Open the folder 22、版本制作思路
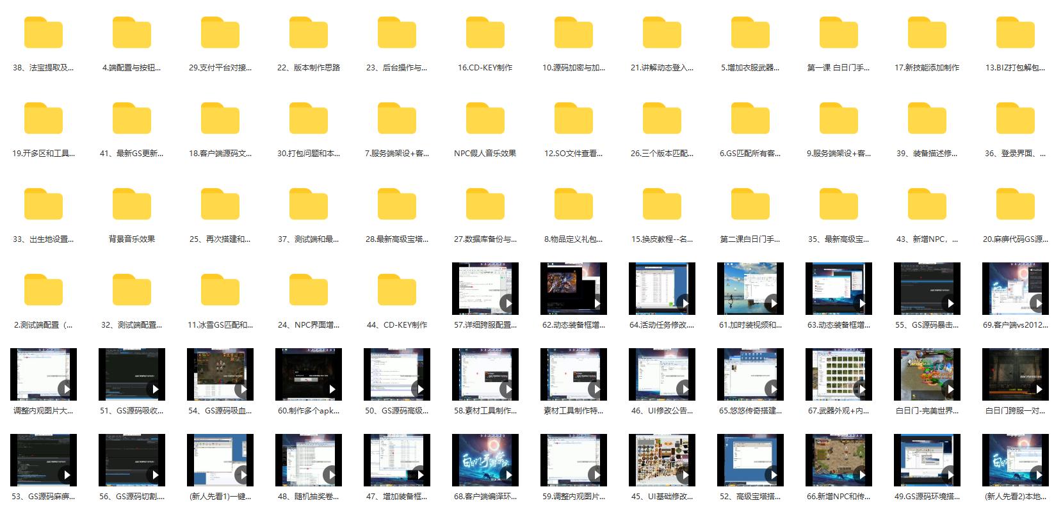Screen dimensions: 1054x512 pyautogui.click(x=308, y=33)
